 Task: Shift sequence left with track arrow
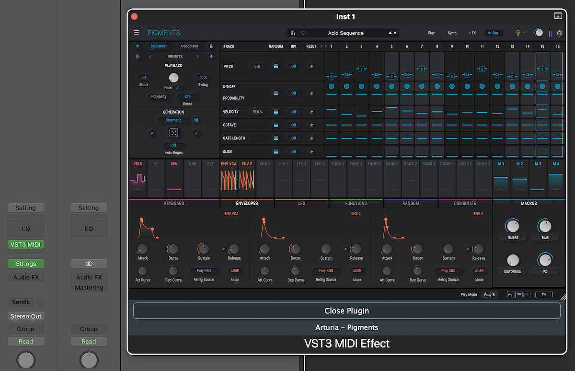pyautogui.click(x=322, y=46)
